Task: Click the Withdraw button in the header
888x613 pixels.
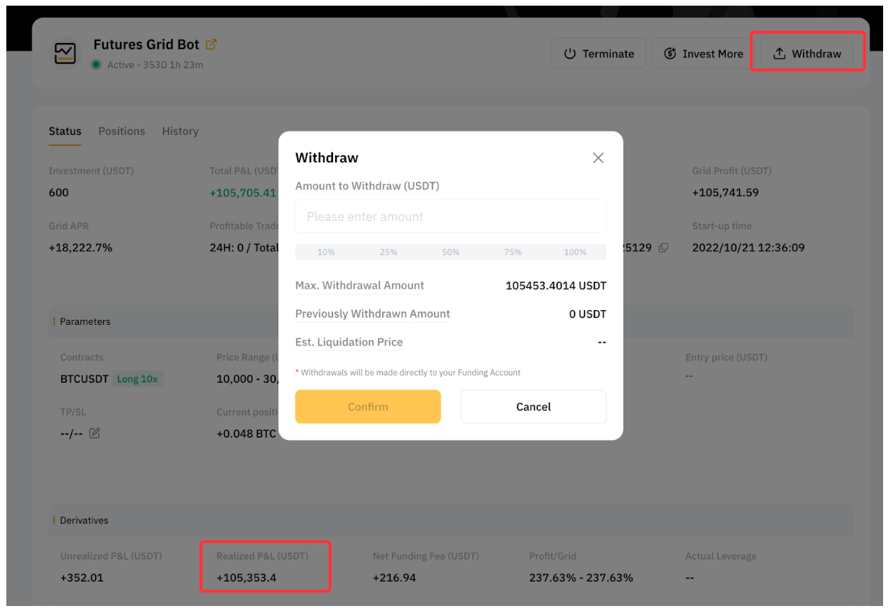Action: [x=807, y=53]
